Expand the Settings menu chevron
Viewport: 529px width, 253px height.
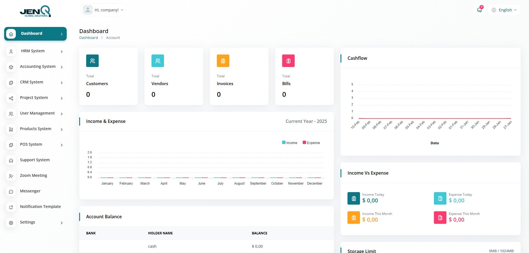[x=62, y=223]
